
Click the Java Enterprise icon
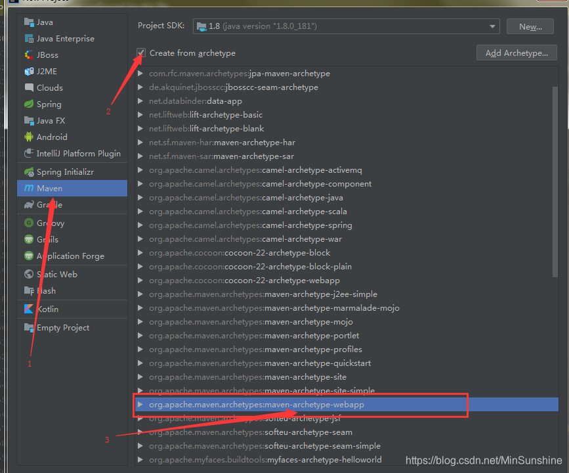(x=29, y=39)
